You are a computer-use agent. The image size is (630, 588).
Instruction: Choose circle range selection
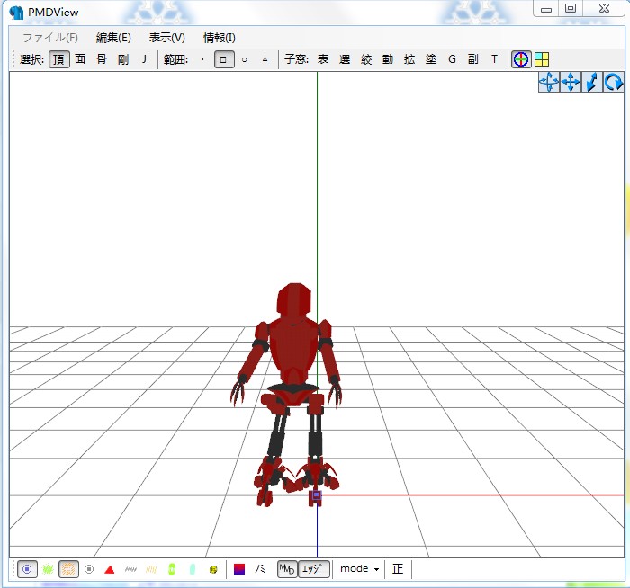tap(244, 59)
